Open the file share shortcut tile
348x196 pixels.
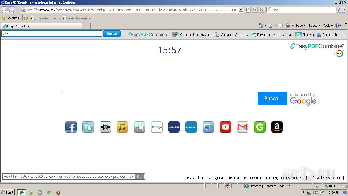click(208, 127)
